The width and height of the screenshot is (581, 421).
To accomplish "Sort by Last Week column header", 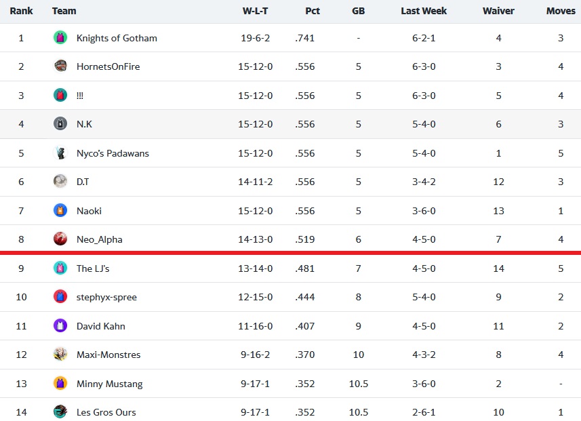I will 424,11.
